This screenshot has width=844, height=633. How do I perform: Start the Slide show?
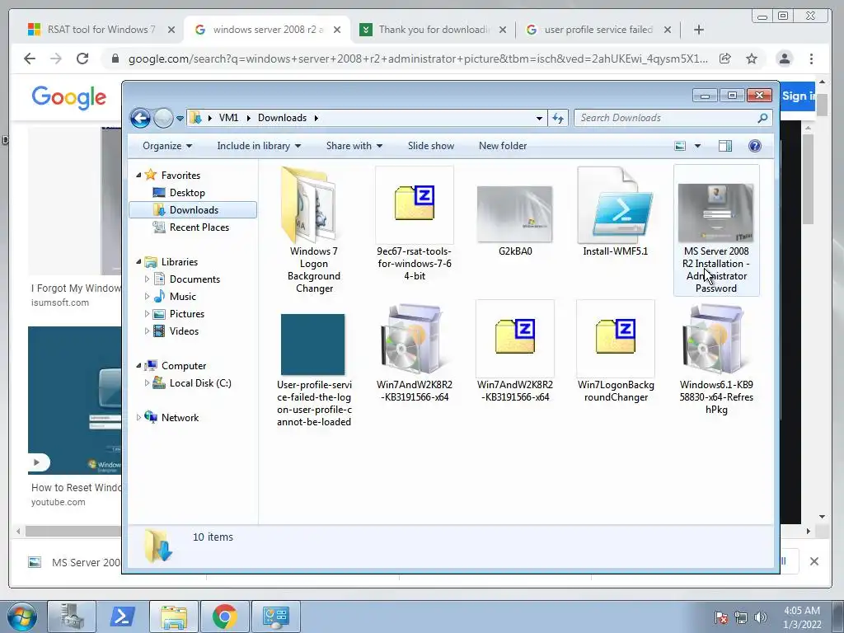tap(430, 146)
